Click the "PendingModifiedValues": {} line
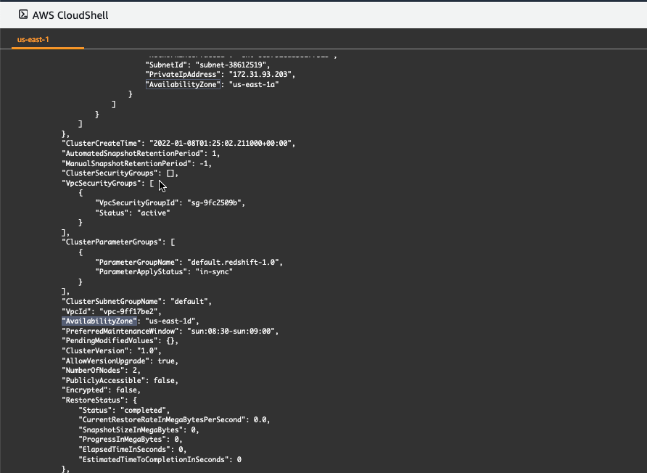Image resolution: width=647 pixels, height=473 pixels. click(x=120, y=341)
